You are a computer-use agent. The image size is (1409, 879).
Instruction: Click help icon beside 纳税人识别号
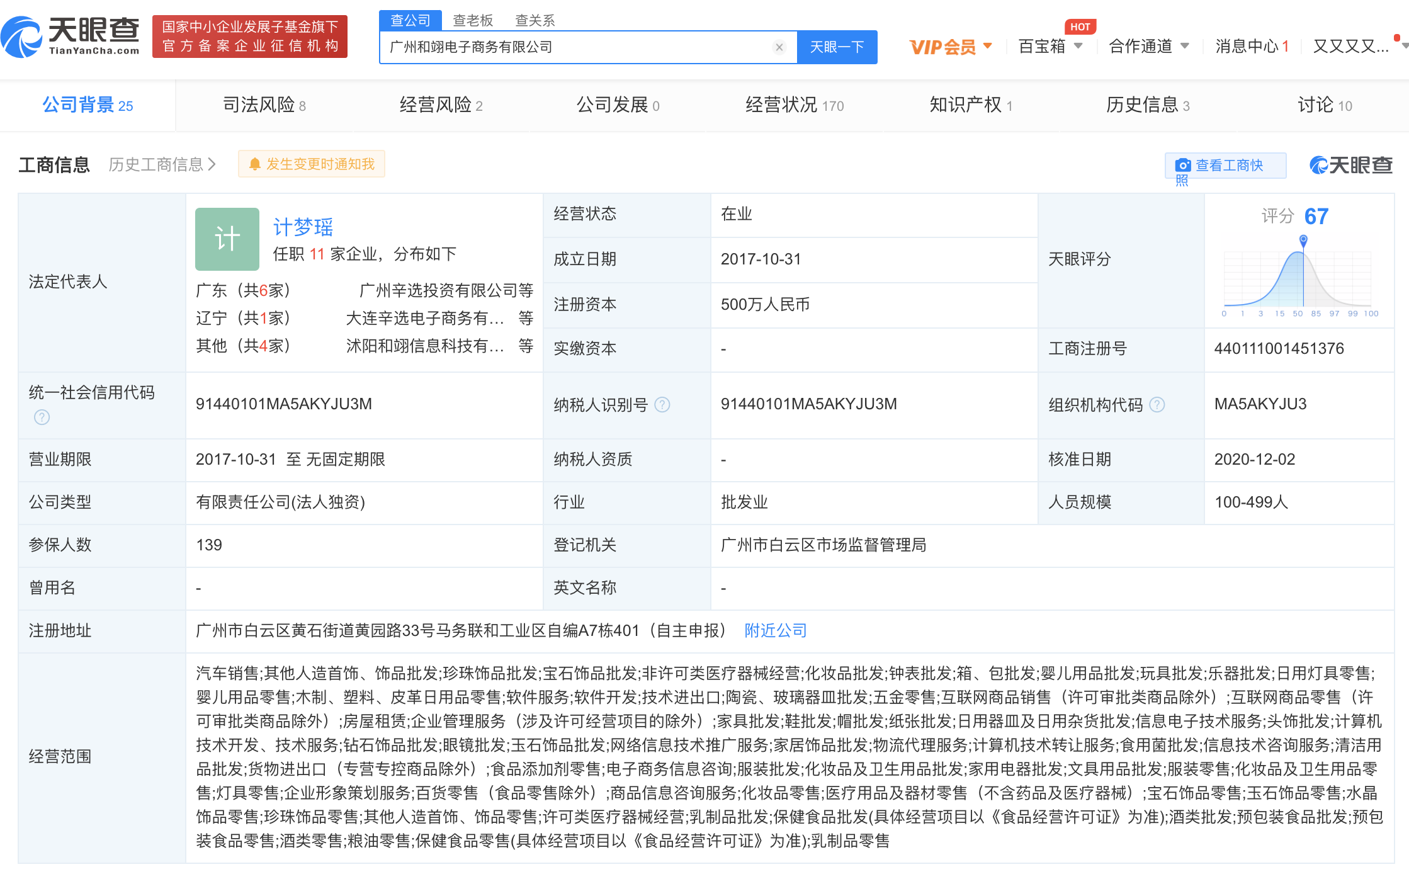point(662,405)
